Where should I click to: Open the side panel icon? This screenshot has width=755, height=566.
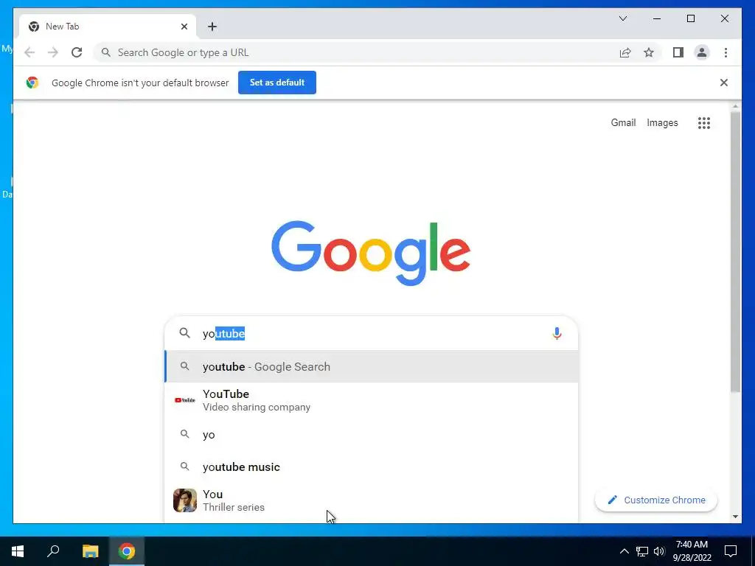tap(678, 52)
